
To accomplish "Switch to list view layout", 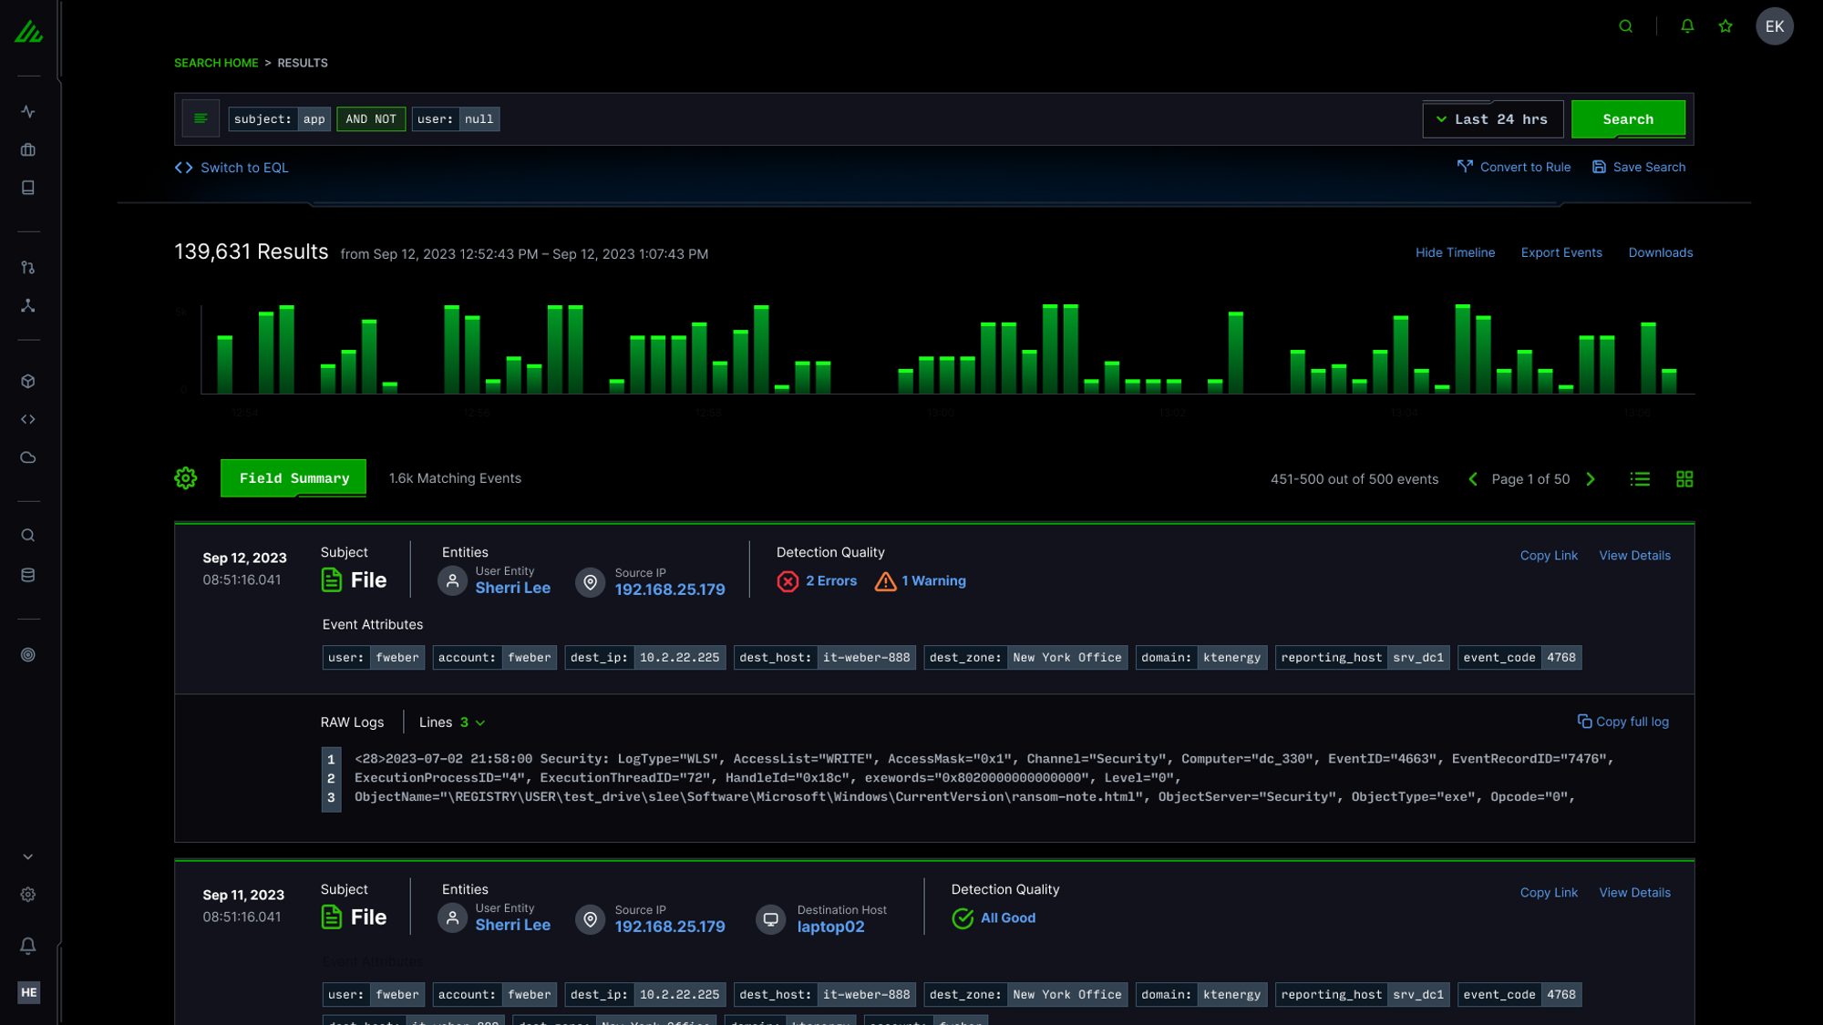I will [x=1640, y=479].
